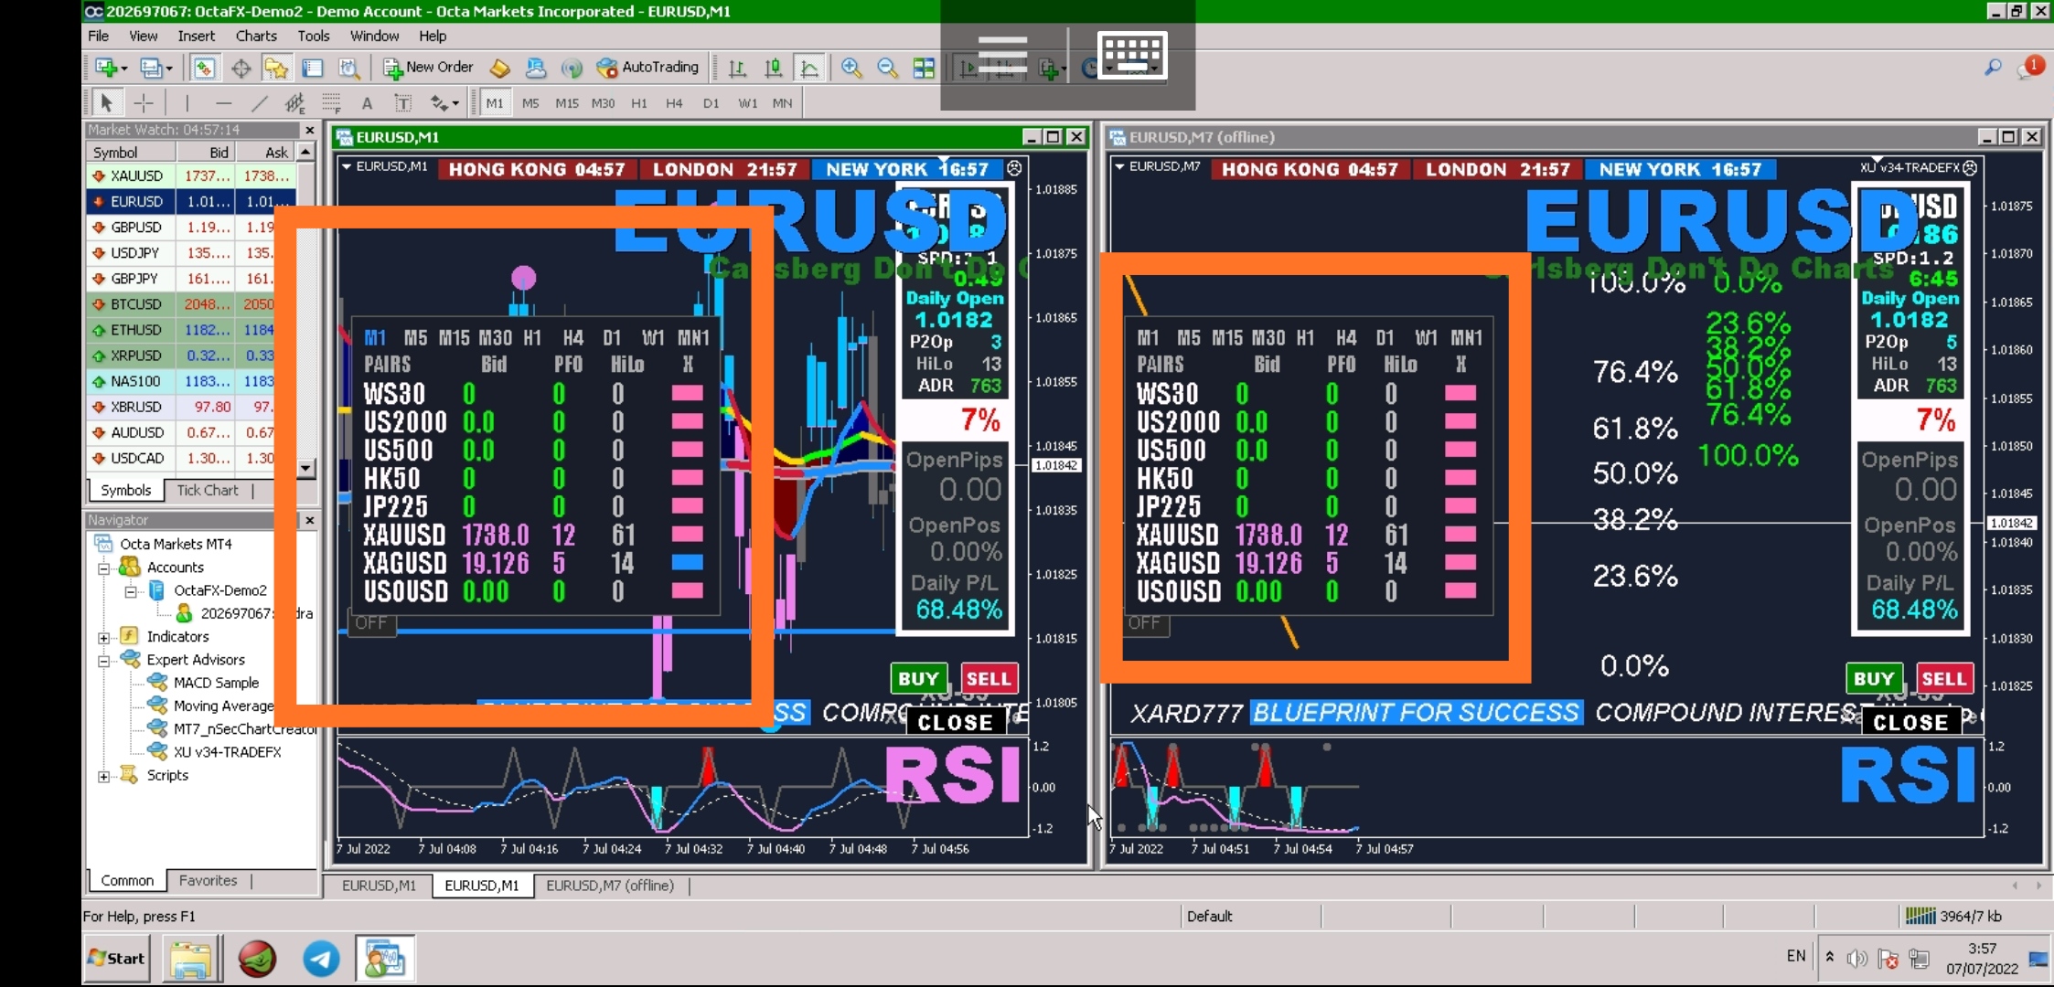Zoom in on the chart

[x=851, y=68]
